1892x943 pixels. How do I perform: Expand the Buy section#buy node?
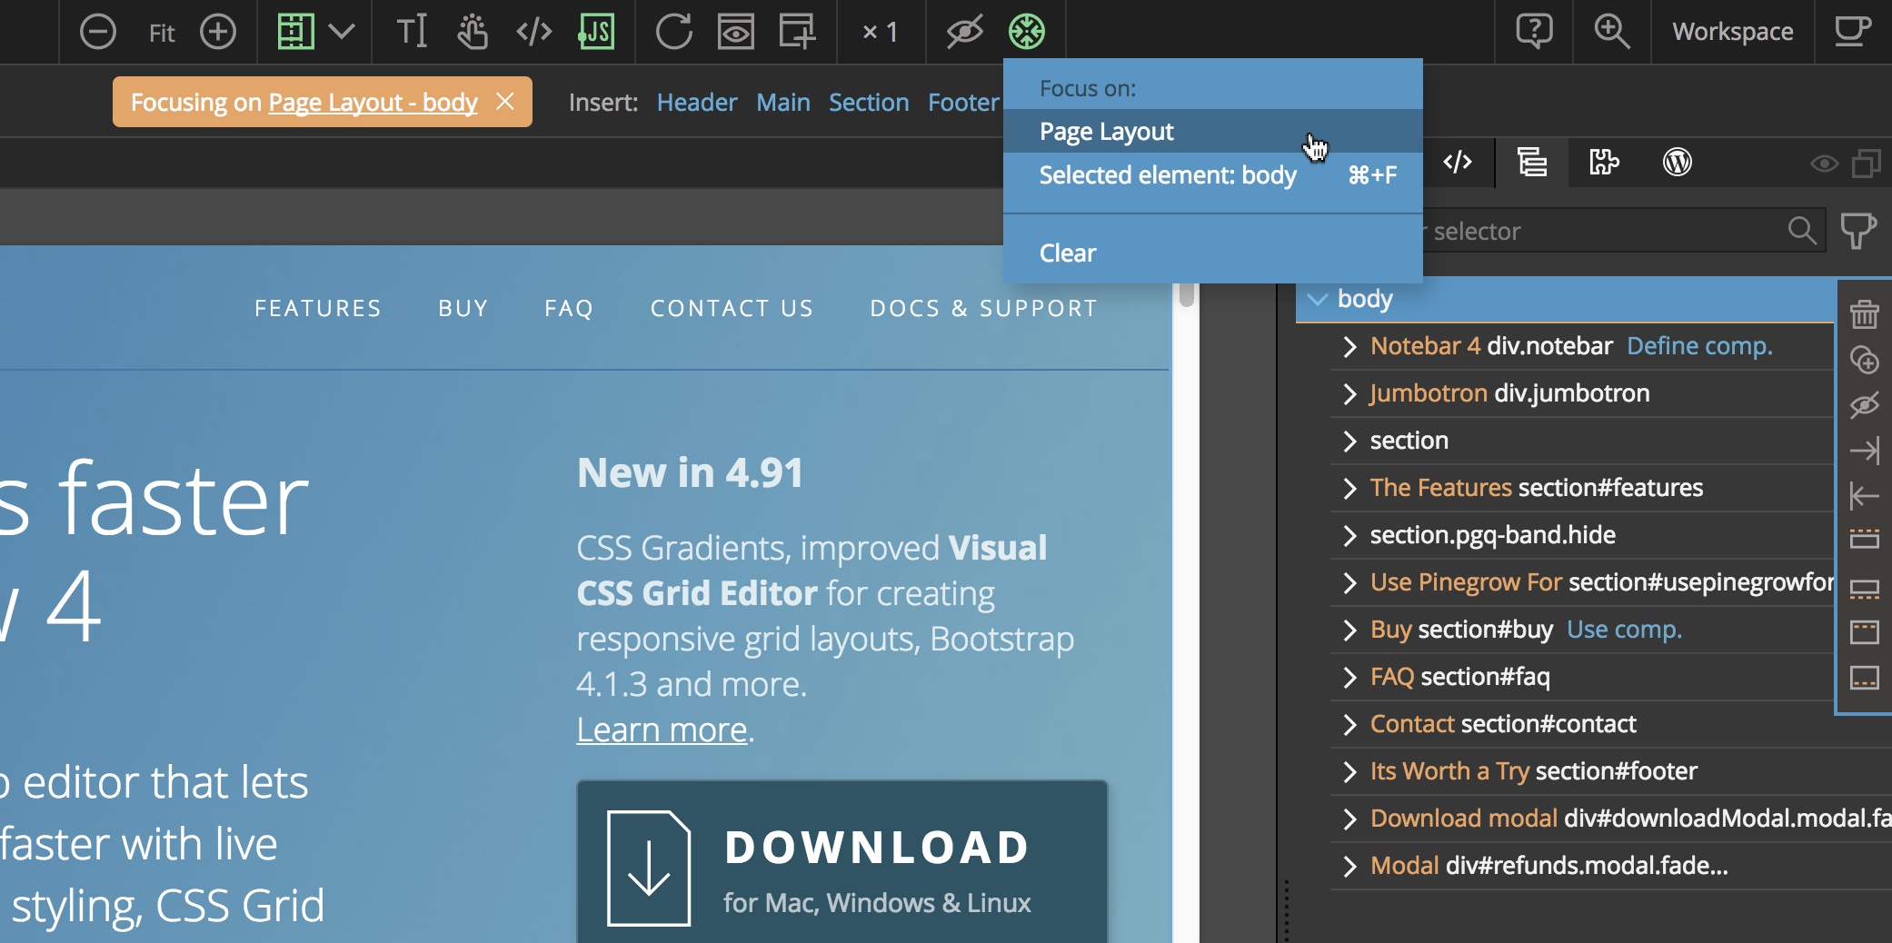[1349, 630]
